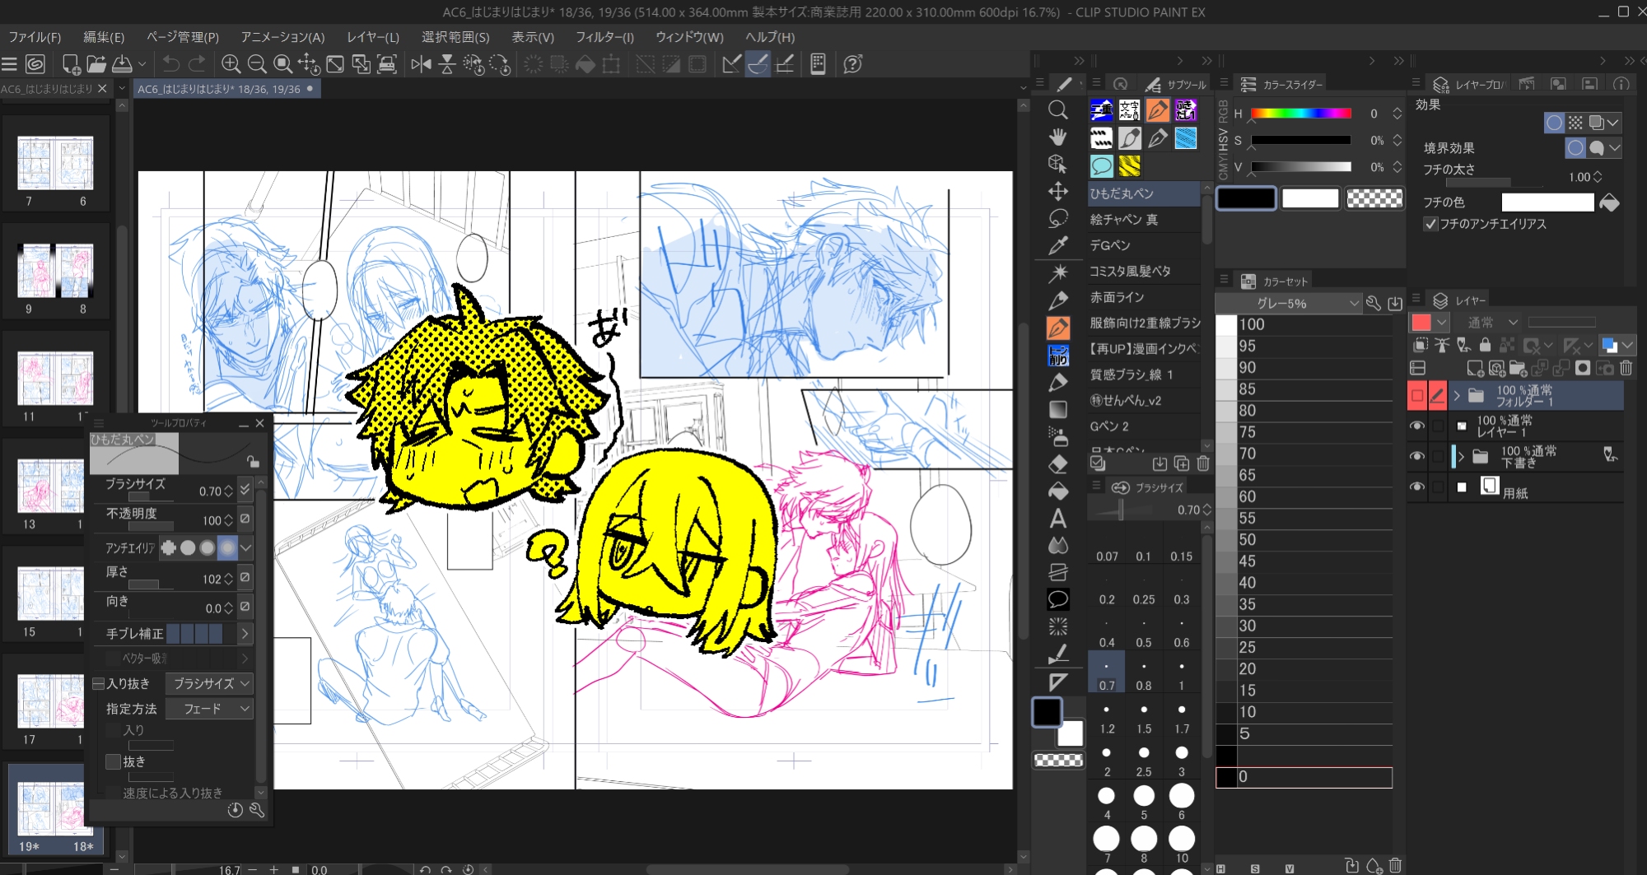The width and height of the screenshot is (1647, 875).
Task: Open the フィルター(I) menu
Action: (x=604, y=37)
